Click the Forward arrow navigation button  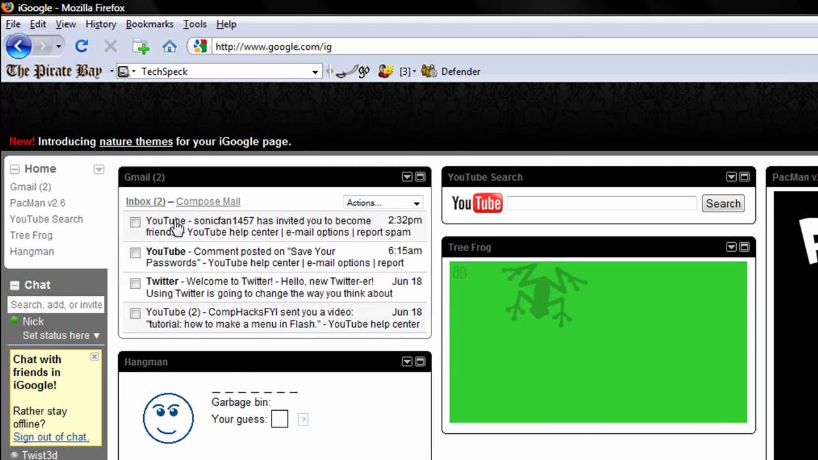coord(42,46)
